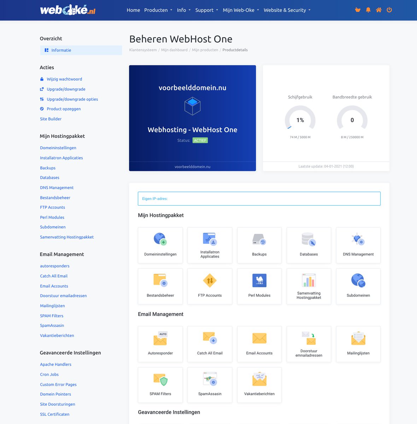This screenshot has height=424, width=417.
Task: Click the logout power icon
Action: (389, 10)
